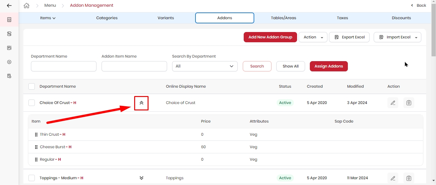Tick the Choice Of Crust row checkbox

click(32, 103)
